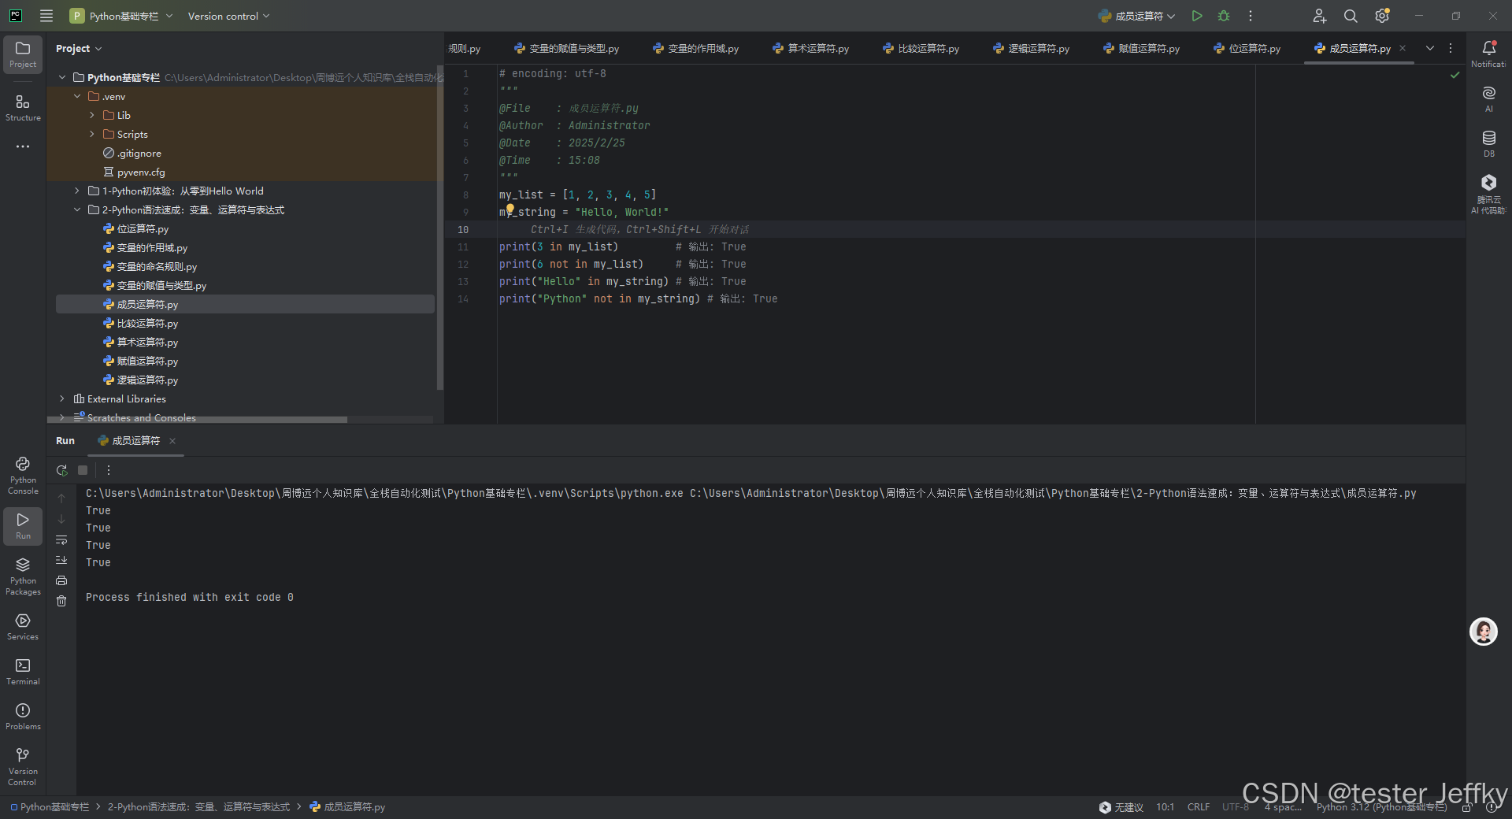Collapse the .venv folder

[x=77, y=96]
